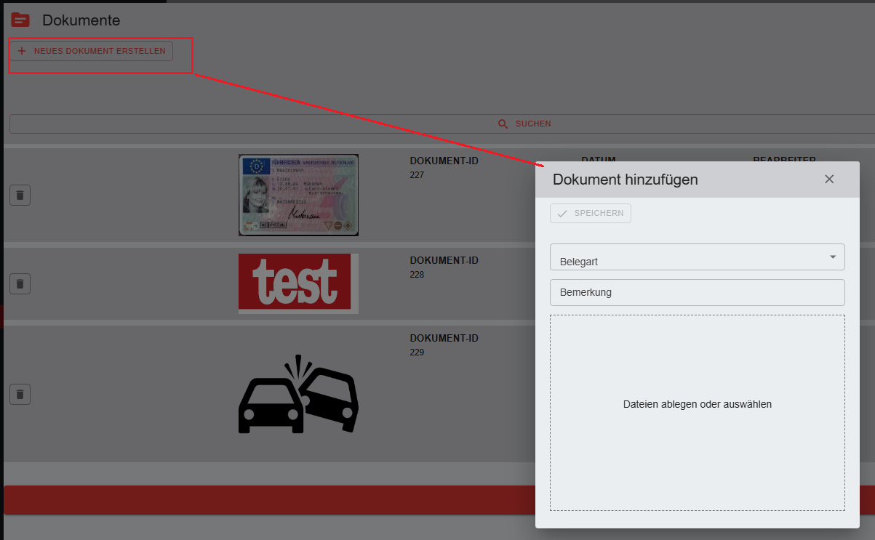This screenshot has height=540, width=875.
Task: Click the red bar below the list
Action: click(269, 500)
